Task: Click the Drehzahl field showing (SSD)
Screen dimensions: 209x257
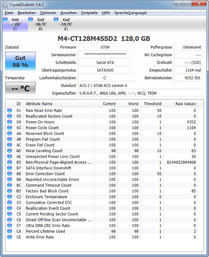Action: pyautogui.click(x=188, y=62)
